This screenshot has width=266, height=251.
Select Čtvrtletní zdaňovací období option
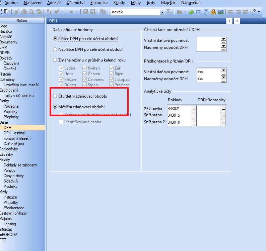tap(55, 96)
